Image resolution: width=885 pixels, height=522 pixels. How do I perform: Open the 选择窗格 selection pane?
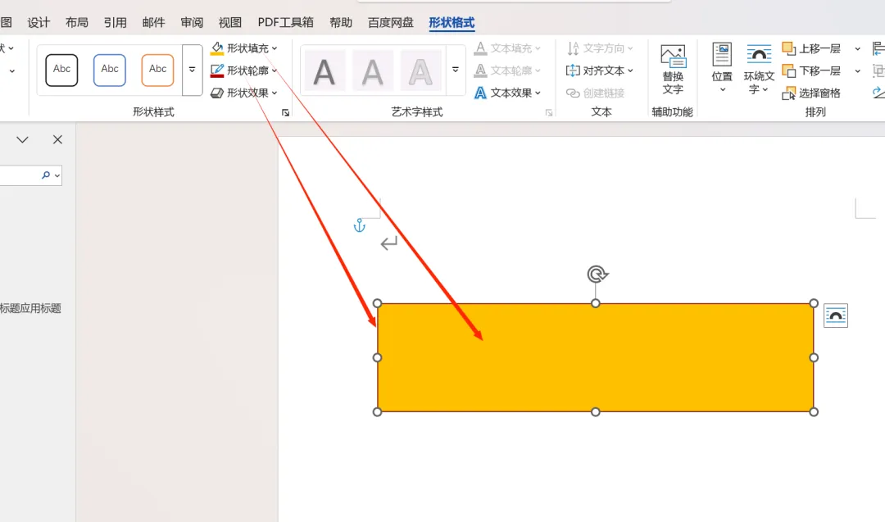pyautogui.click(x=811, y=93)
